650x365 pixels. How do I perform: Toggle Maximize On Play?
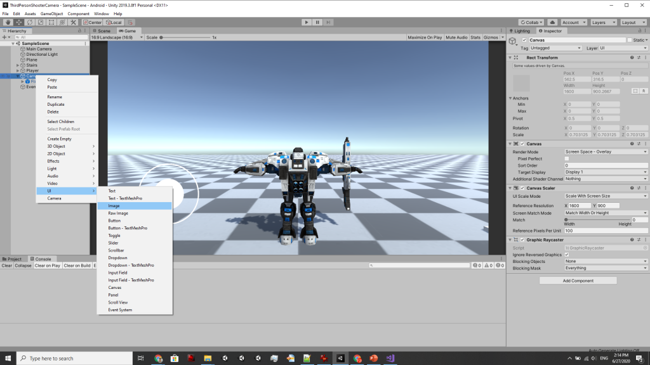pos(425,37)
